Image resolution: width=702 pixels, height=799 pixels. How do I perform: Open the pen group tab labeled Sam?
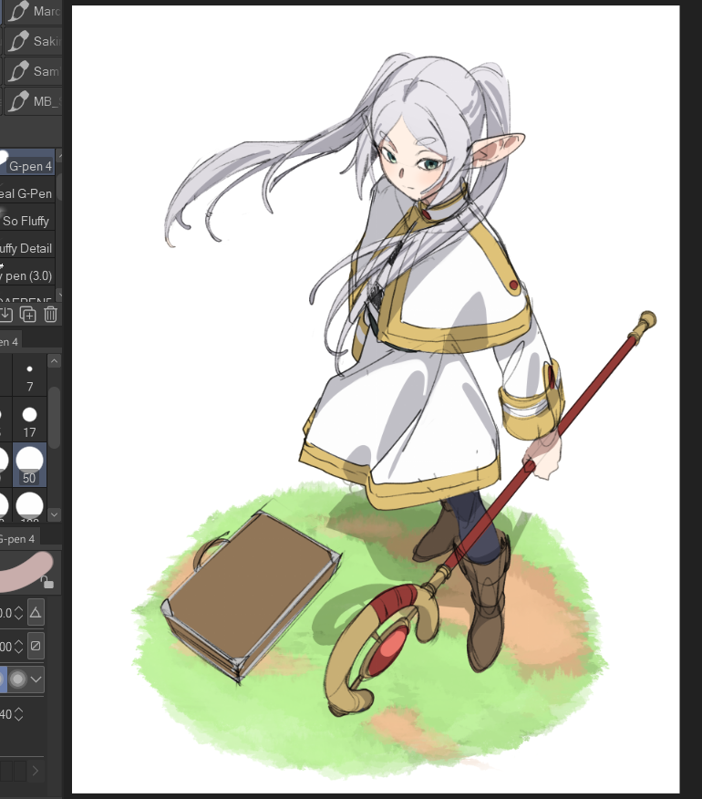click(33, 71)
